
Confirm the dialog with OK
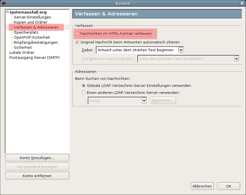229,186
